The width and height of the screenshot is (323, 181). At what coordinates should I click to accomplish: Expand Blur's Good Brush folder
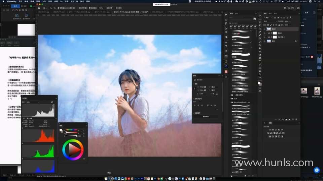click(230, 102)
